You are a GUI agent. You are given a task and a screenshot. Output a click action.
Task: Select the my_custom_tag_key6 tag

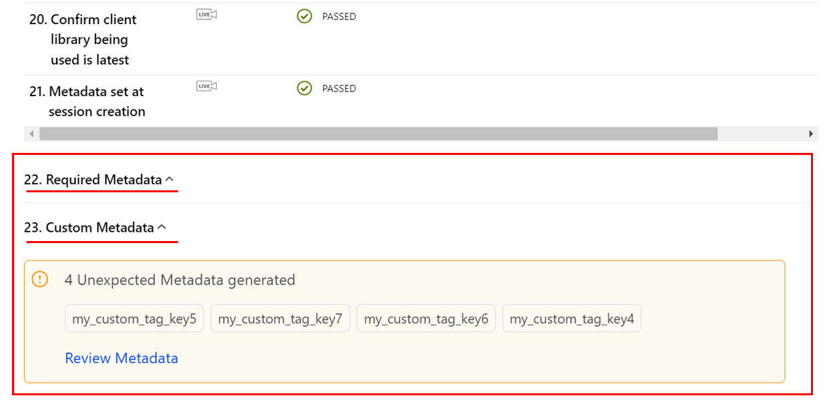[x=426, y=319]
